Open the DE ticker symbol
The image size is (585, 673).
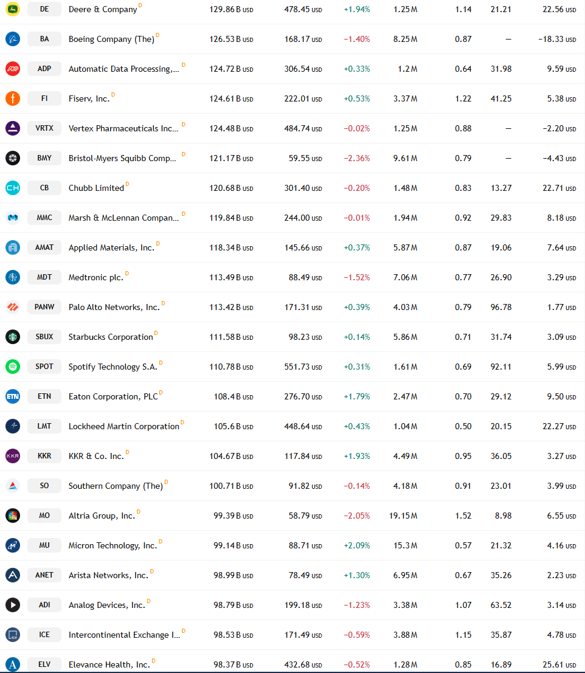pos(44,9)
